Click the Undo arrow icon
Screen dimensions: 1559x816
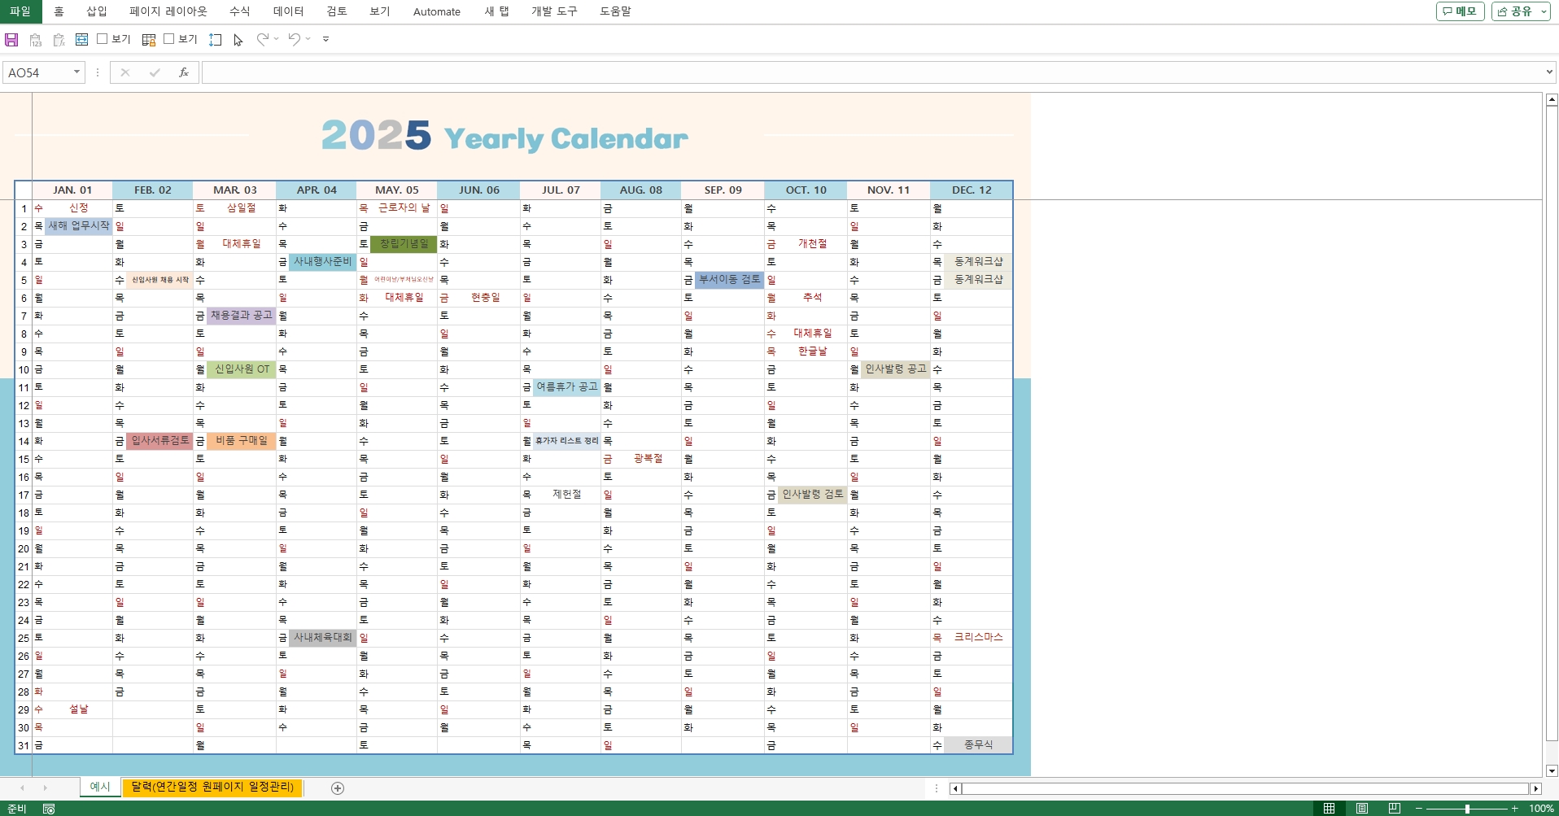pos(295,39)
